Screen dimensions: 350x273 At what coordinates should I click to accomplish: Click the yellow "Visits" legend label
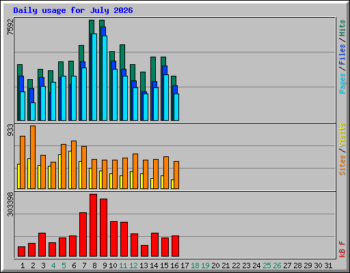(x=342, y=134)
